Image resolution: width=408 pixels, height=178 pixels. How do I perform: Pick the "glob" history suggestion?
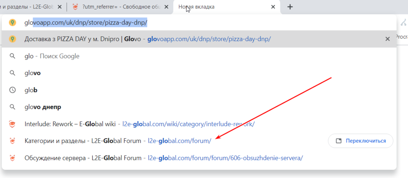tap(31, 90)
